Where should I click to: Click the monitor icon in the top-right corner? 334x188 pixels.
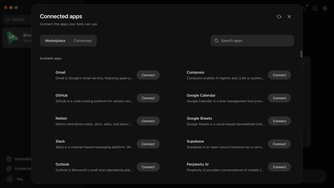315,8
